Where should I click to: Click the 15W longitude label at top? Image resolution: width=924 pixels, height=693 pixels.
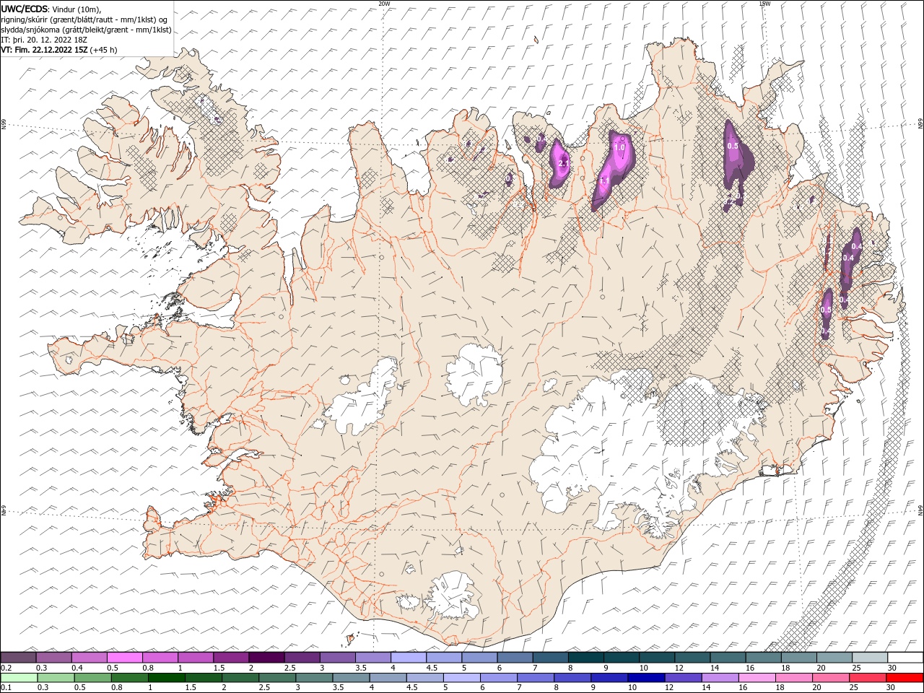tap(764, 3)
